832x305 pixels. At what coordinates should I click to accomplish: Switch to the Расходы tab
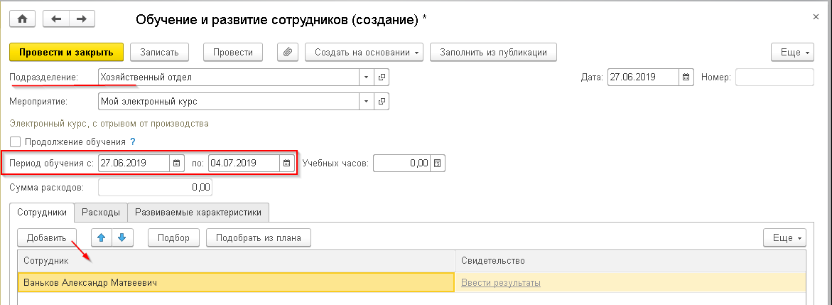pos(101,212)
